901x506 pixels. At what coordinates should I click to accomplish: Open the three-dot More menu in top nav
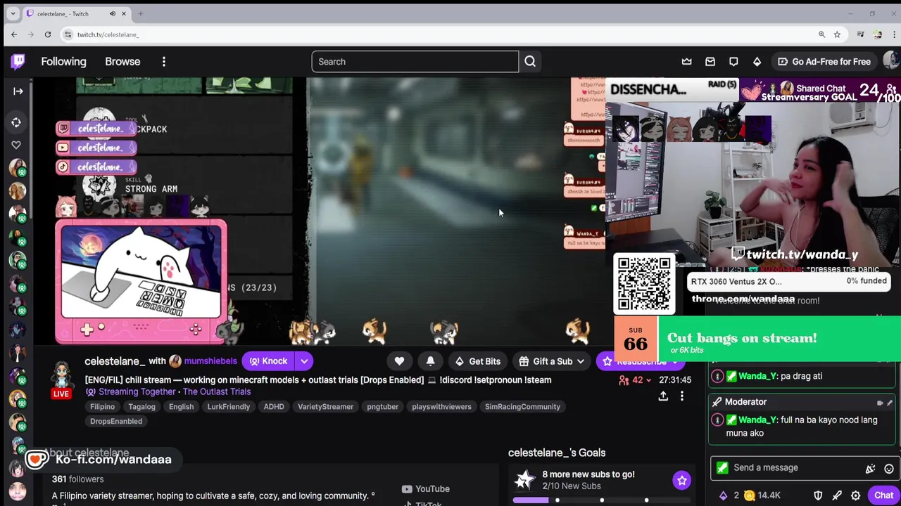(163, 62)
